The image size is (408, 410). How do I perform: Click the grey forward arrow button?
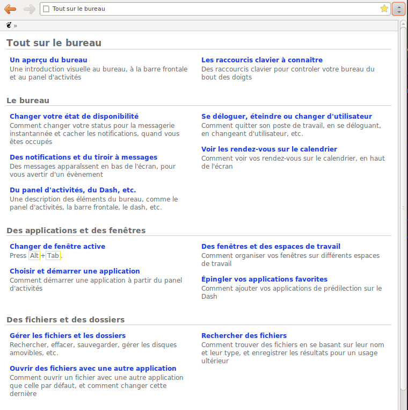click(x=29, y=9)
